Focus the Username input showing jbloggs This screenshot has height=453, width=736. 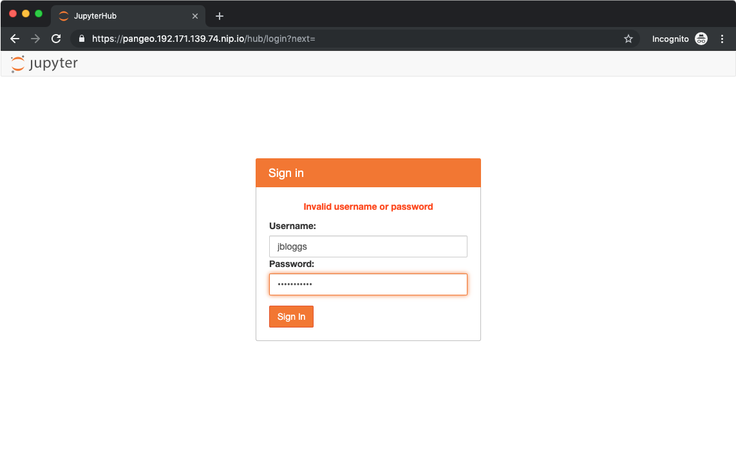pyautogui.click(x=368, y=246)
